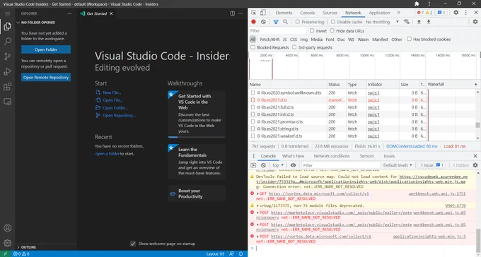The width and height of the screenshot is (481, 257).
Task: Check the Invert filter checkbox
Action: pos(312,30)
